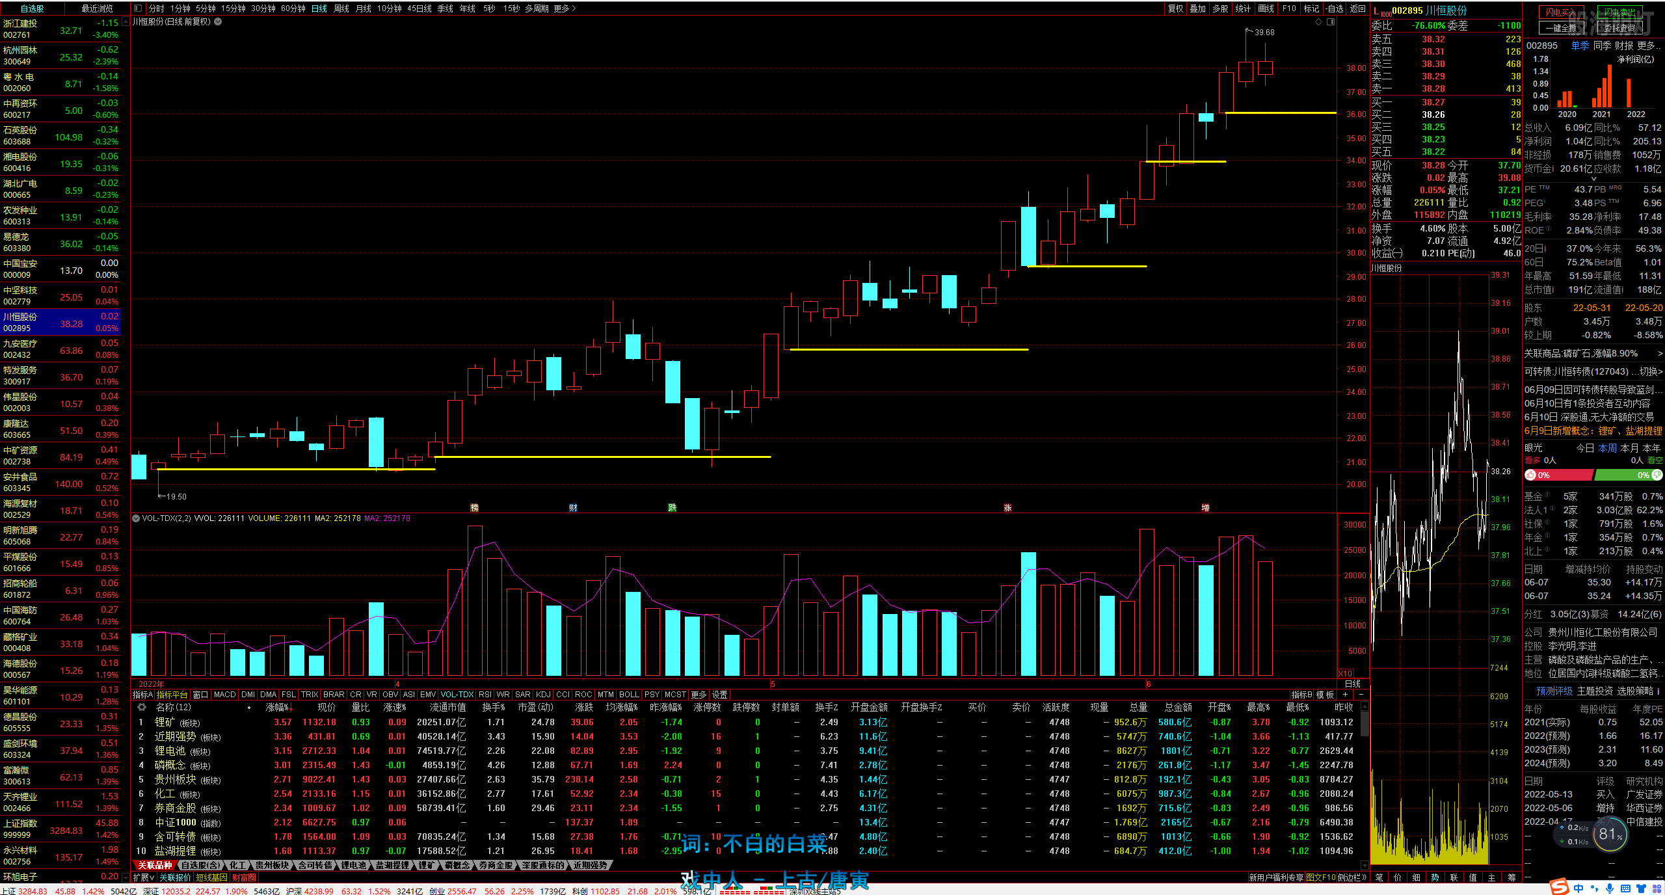1665x895 pixels.
Task: Click the VOL-TDX indicator circle icon
Action: tap(136, 518)
